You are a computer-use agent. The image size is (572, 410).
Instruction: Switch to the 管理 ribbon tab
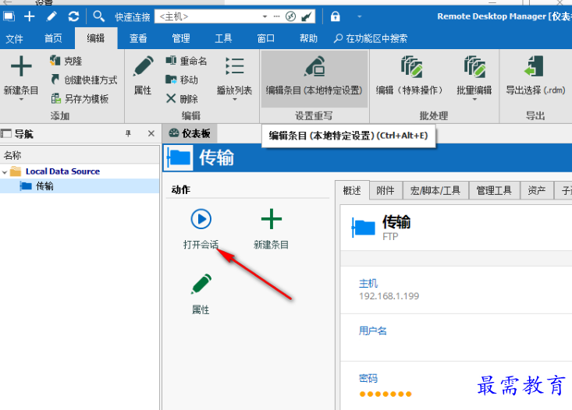(x=181, y=38)
